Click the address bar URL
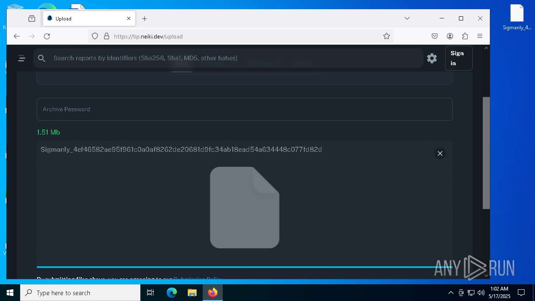This screenshot has width=535, height=301. click(148, 36)
